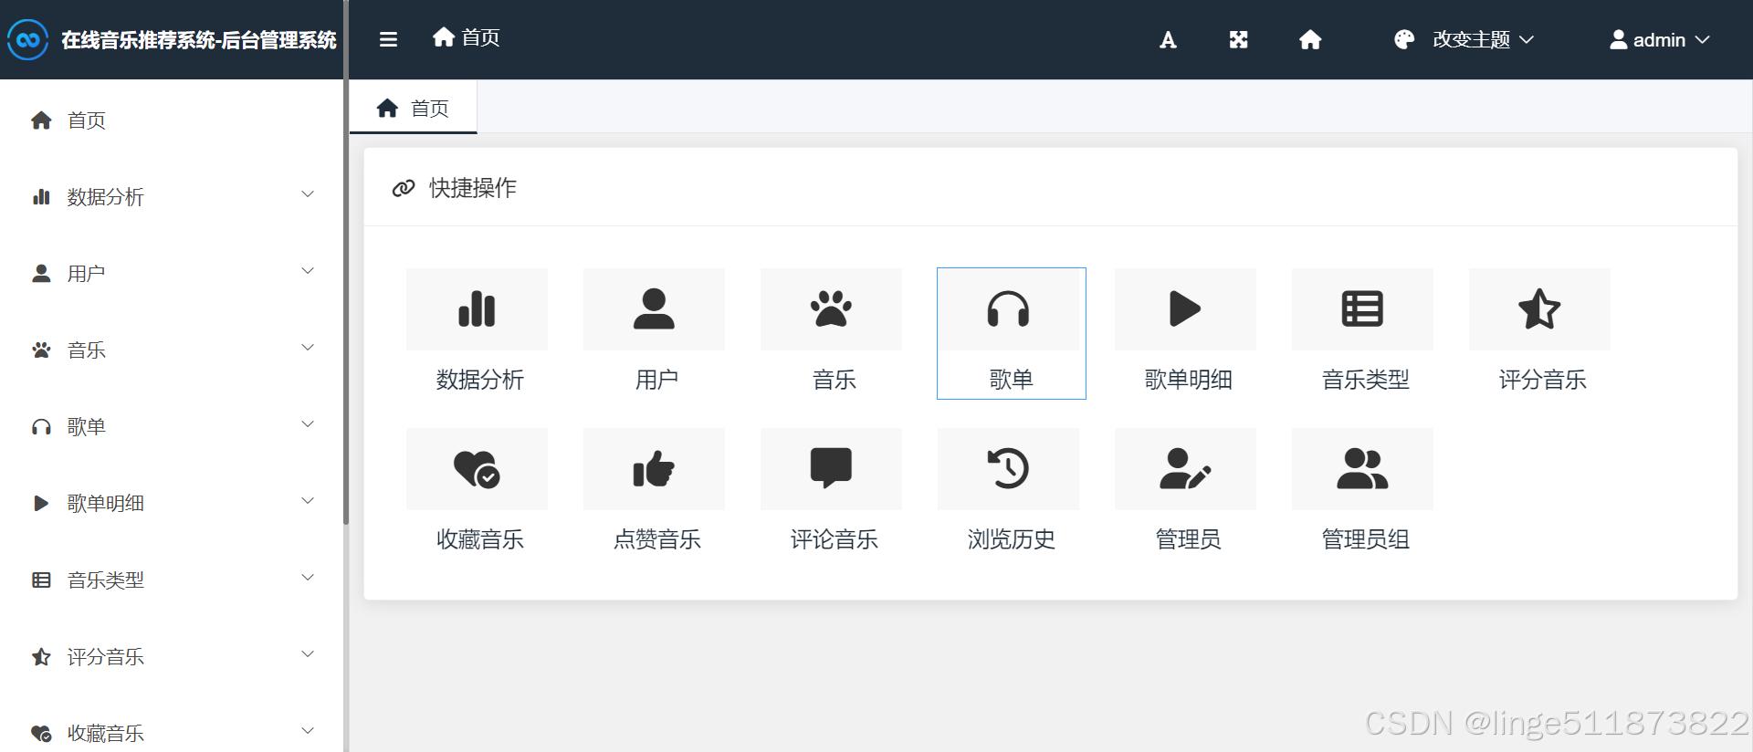
Task: Click the infinity logo icon at top left
Action: (x=28, y=39)
